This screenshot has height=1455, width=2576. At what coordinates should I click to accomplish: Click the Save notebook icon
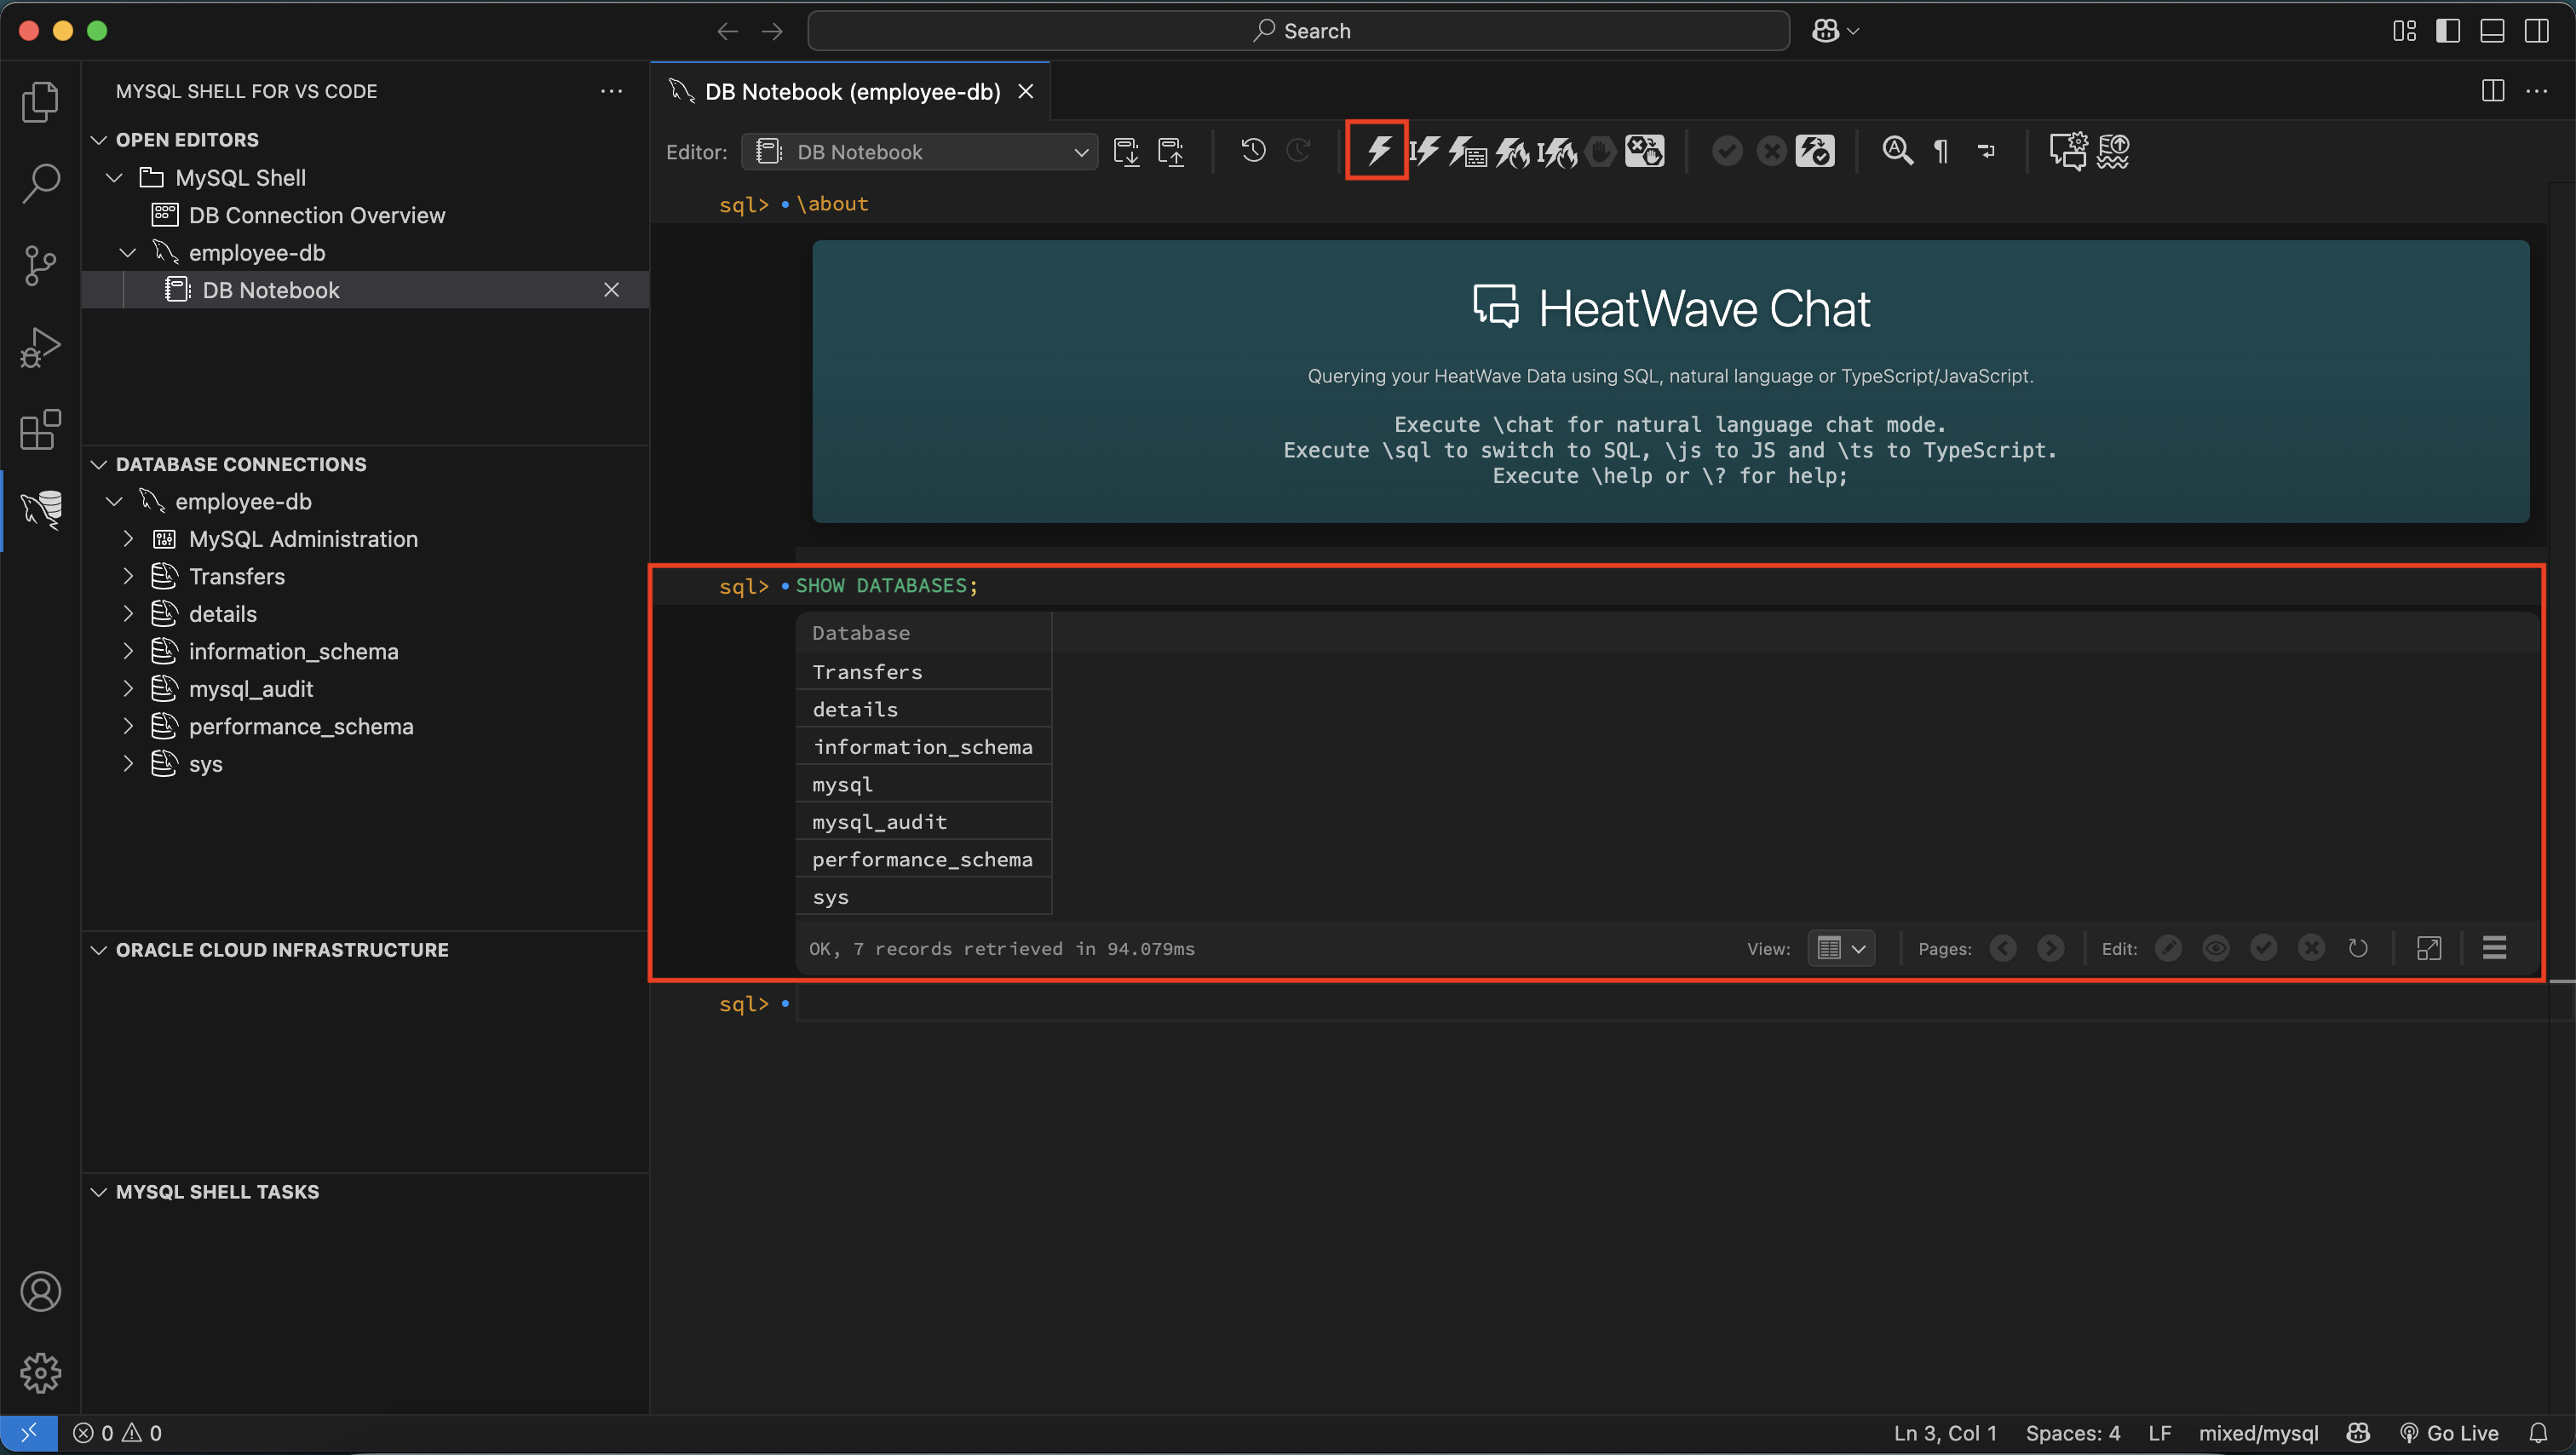pyautogui.click(x=1126, y=151)
